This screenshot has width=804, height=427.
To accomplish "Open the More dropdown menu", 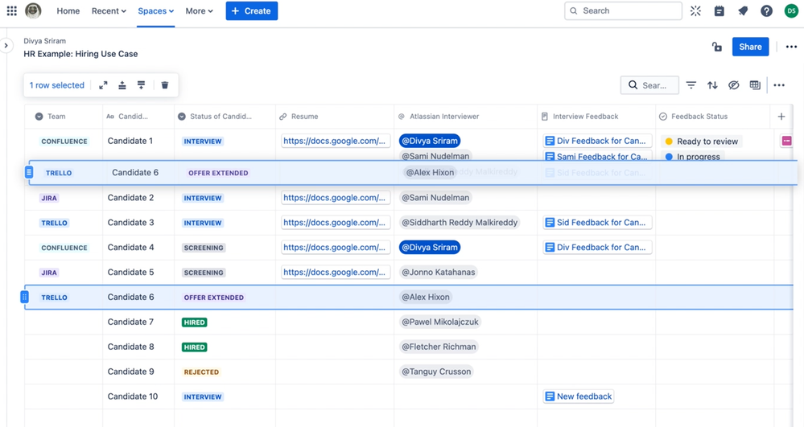I will (x=199, y=10).
